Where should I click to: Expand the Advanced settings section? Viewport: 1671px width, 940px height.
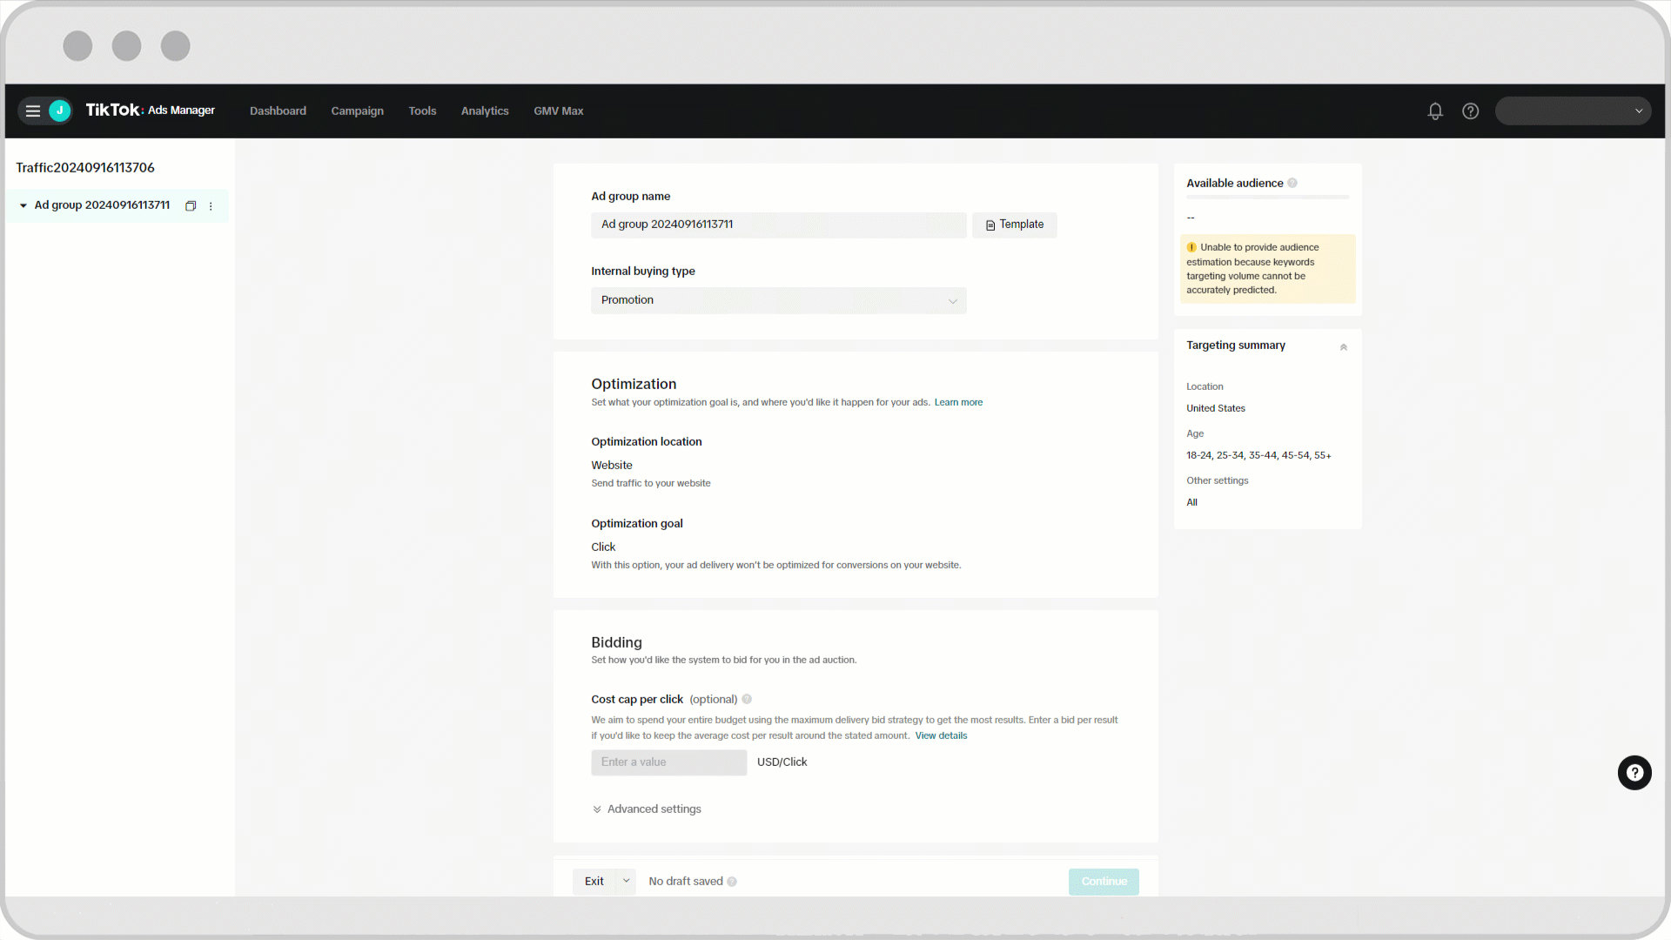pyautogui.click(x=646, y=808)
